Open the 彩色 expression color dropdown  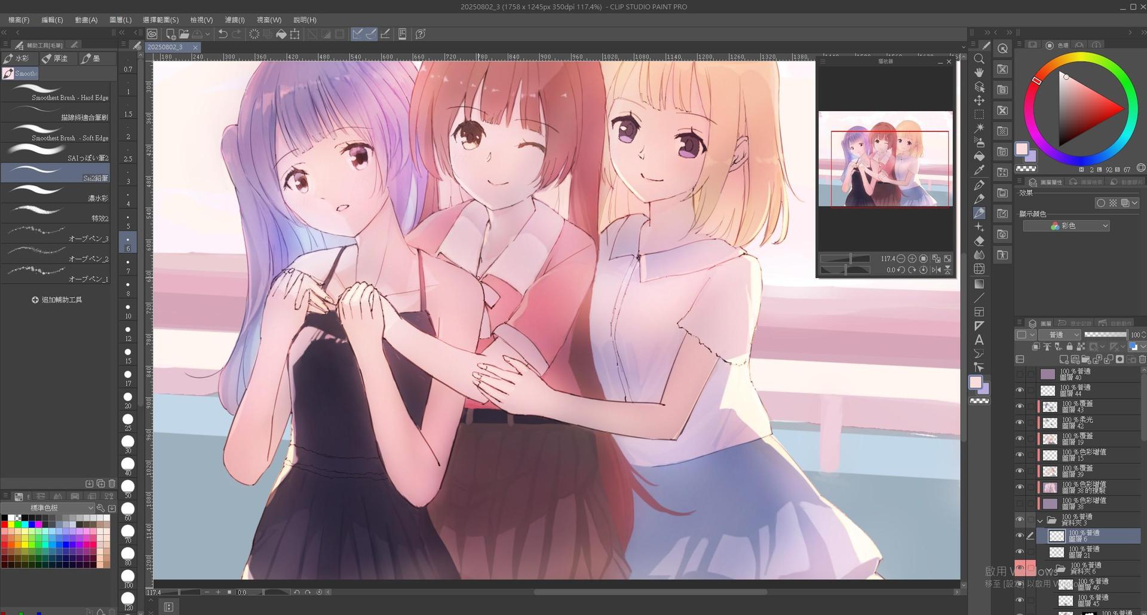[x=1066, y=226]
